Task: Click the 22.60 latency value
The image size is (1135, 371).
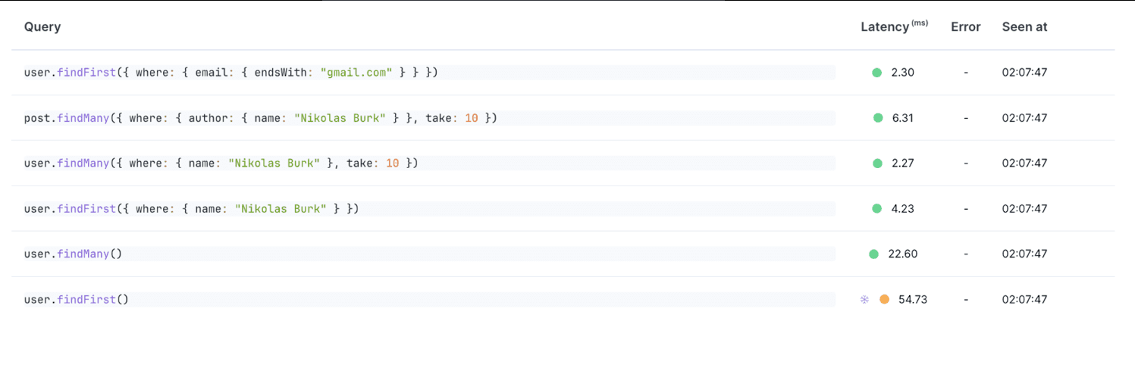Action: click(x=903, y=254)
